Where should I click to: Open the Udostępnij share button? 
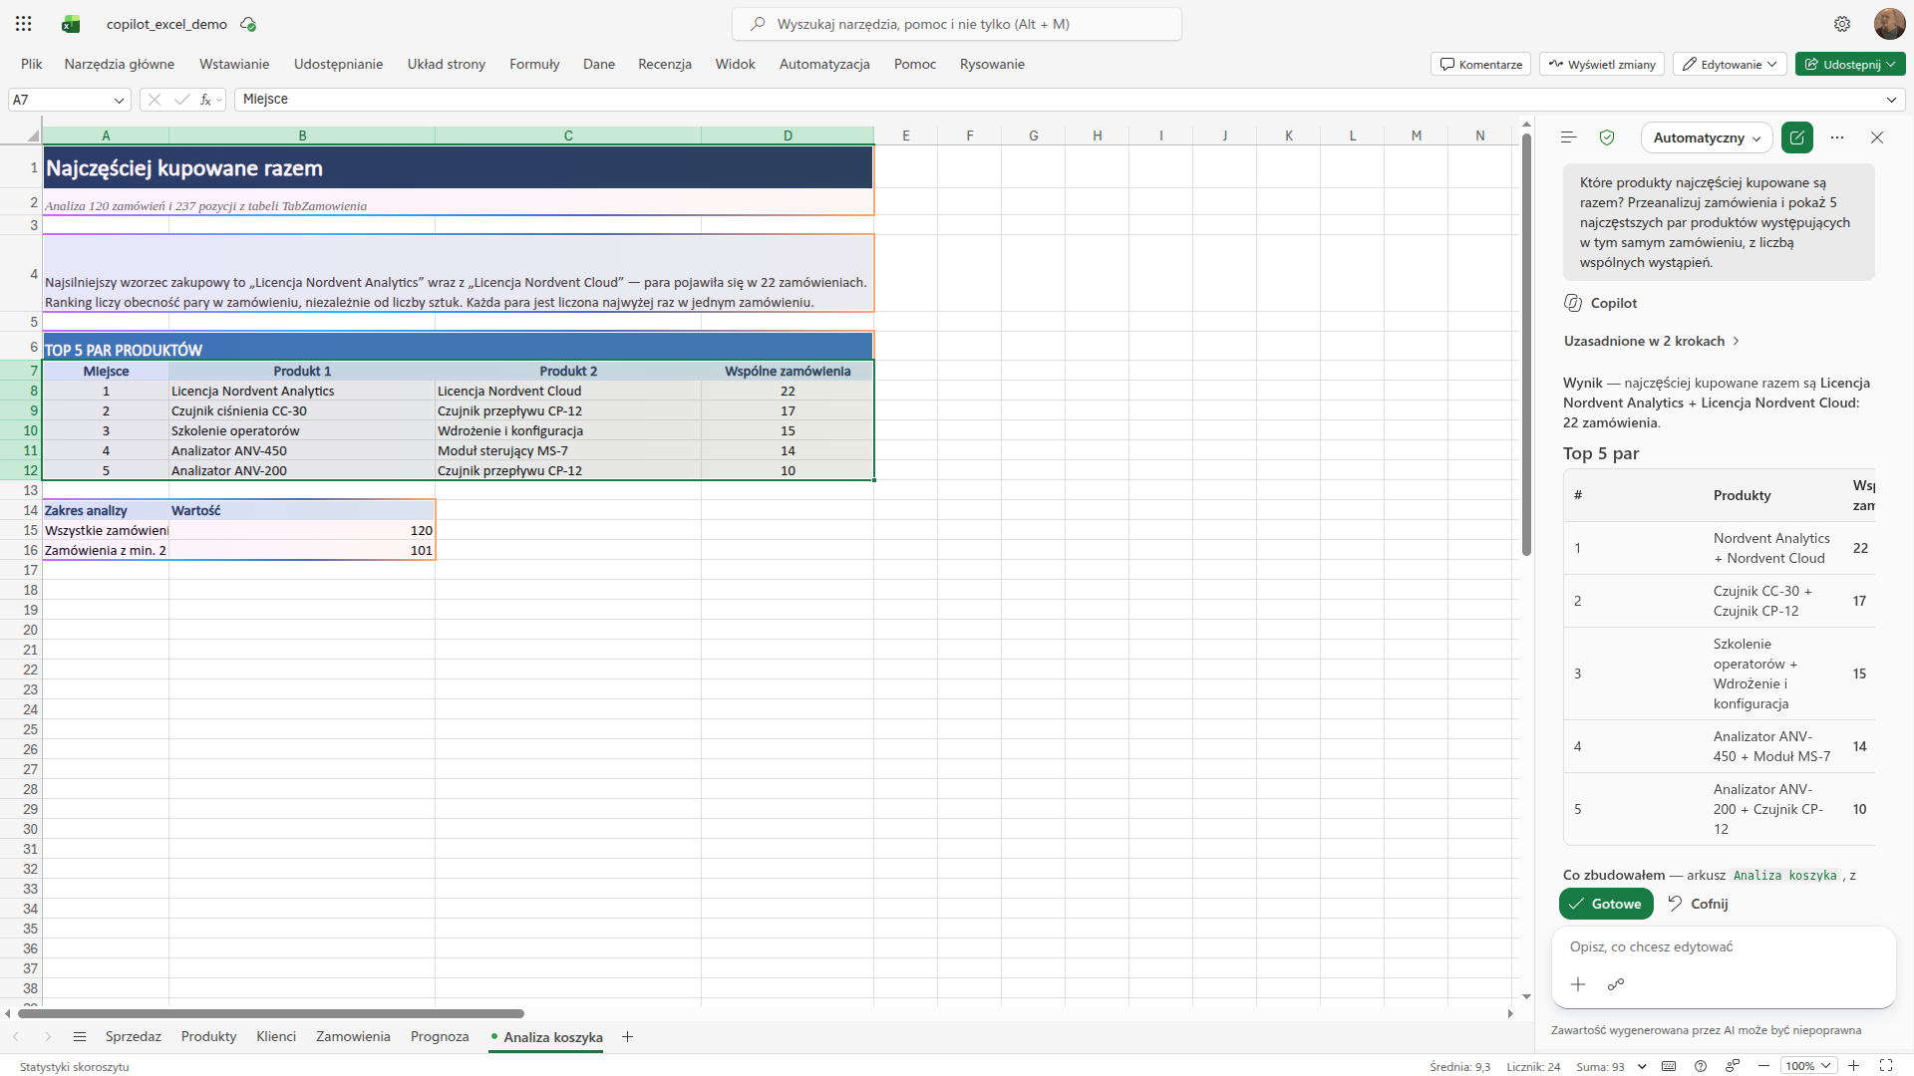(x=1850, y=64)
